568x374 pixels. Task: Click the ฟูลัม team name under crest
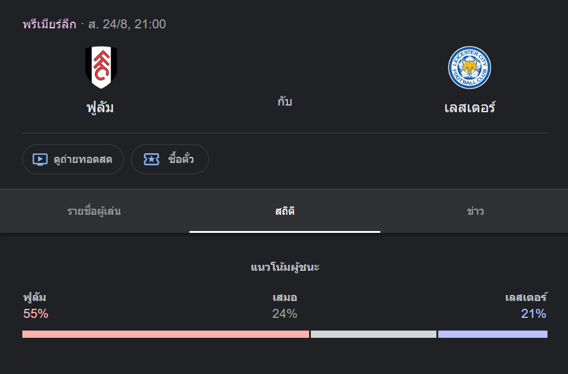(x=100, y=107)
